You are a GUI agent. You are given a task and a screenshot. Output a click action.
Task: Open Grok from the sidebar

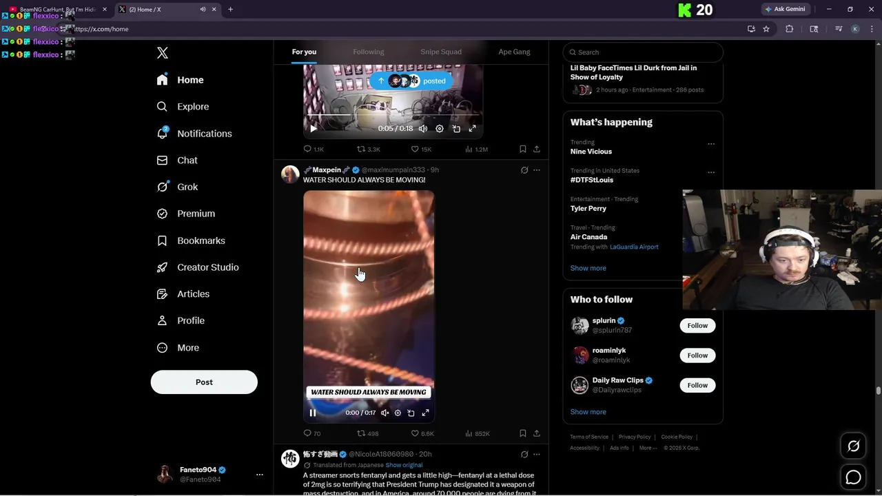coord(177,187)
